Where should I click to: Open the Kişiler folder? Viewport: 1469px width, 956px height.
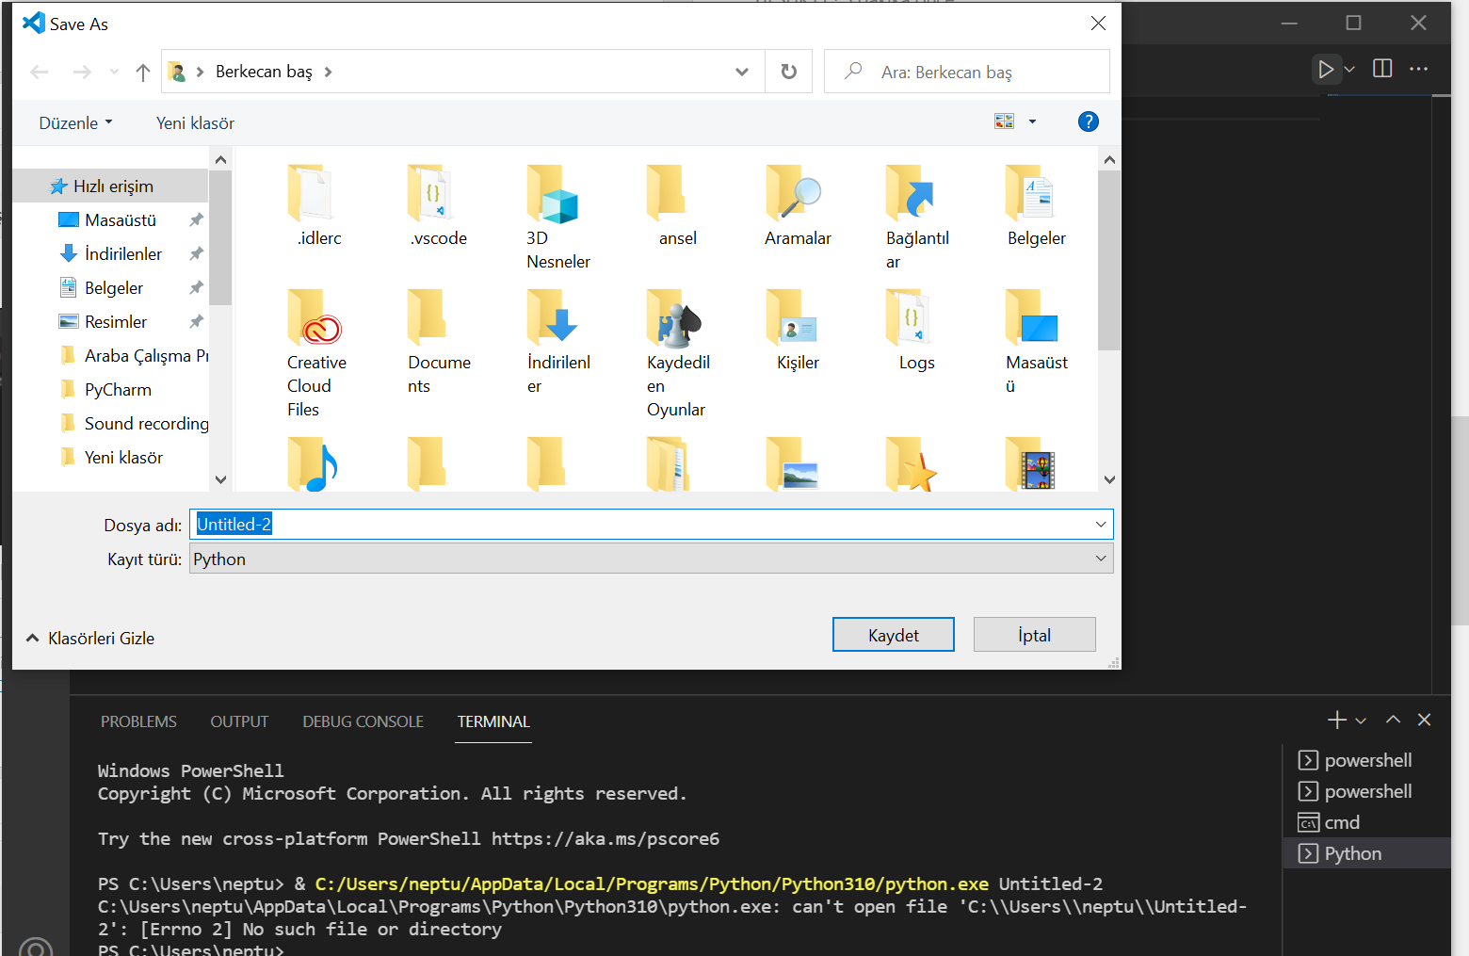[798, 330]
